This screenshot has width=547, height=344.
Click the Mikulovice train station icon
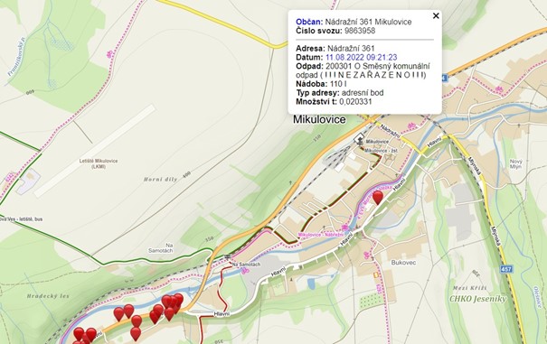click(x=359, y=139)
